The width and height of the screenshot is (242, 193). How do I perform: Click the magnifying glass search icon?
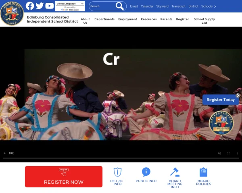tap(120, 6)
